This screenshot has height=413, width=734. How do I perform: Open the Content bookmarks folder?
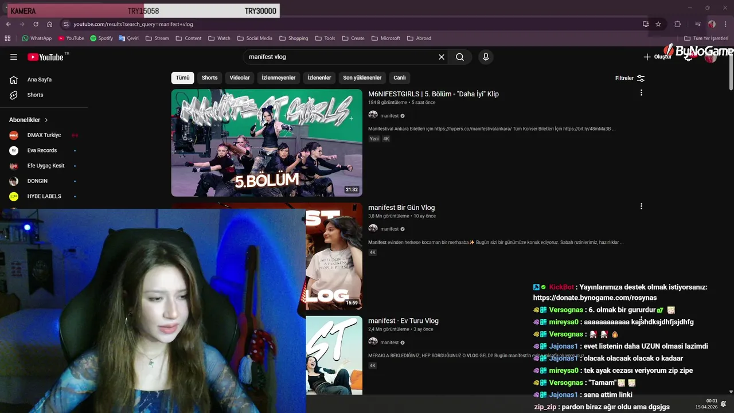(x=189, y=38)
